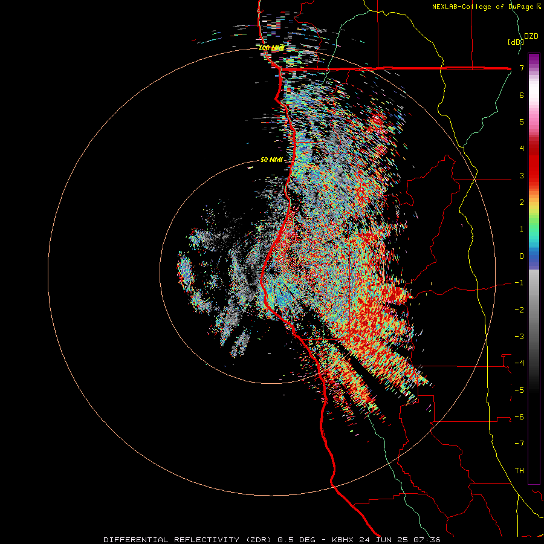The width and height of the screenshot is (544, 544).
Task: Click the scale value 4
Action: 522,149
